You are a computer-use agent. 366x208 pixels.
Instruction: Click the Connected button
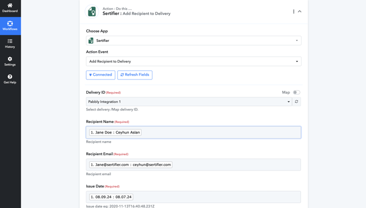coord(101,75)
